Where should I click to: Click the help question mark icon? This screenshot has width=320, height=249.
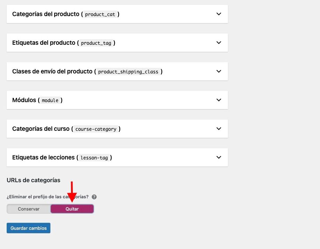coord(94,197)
